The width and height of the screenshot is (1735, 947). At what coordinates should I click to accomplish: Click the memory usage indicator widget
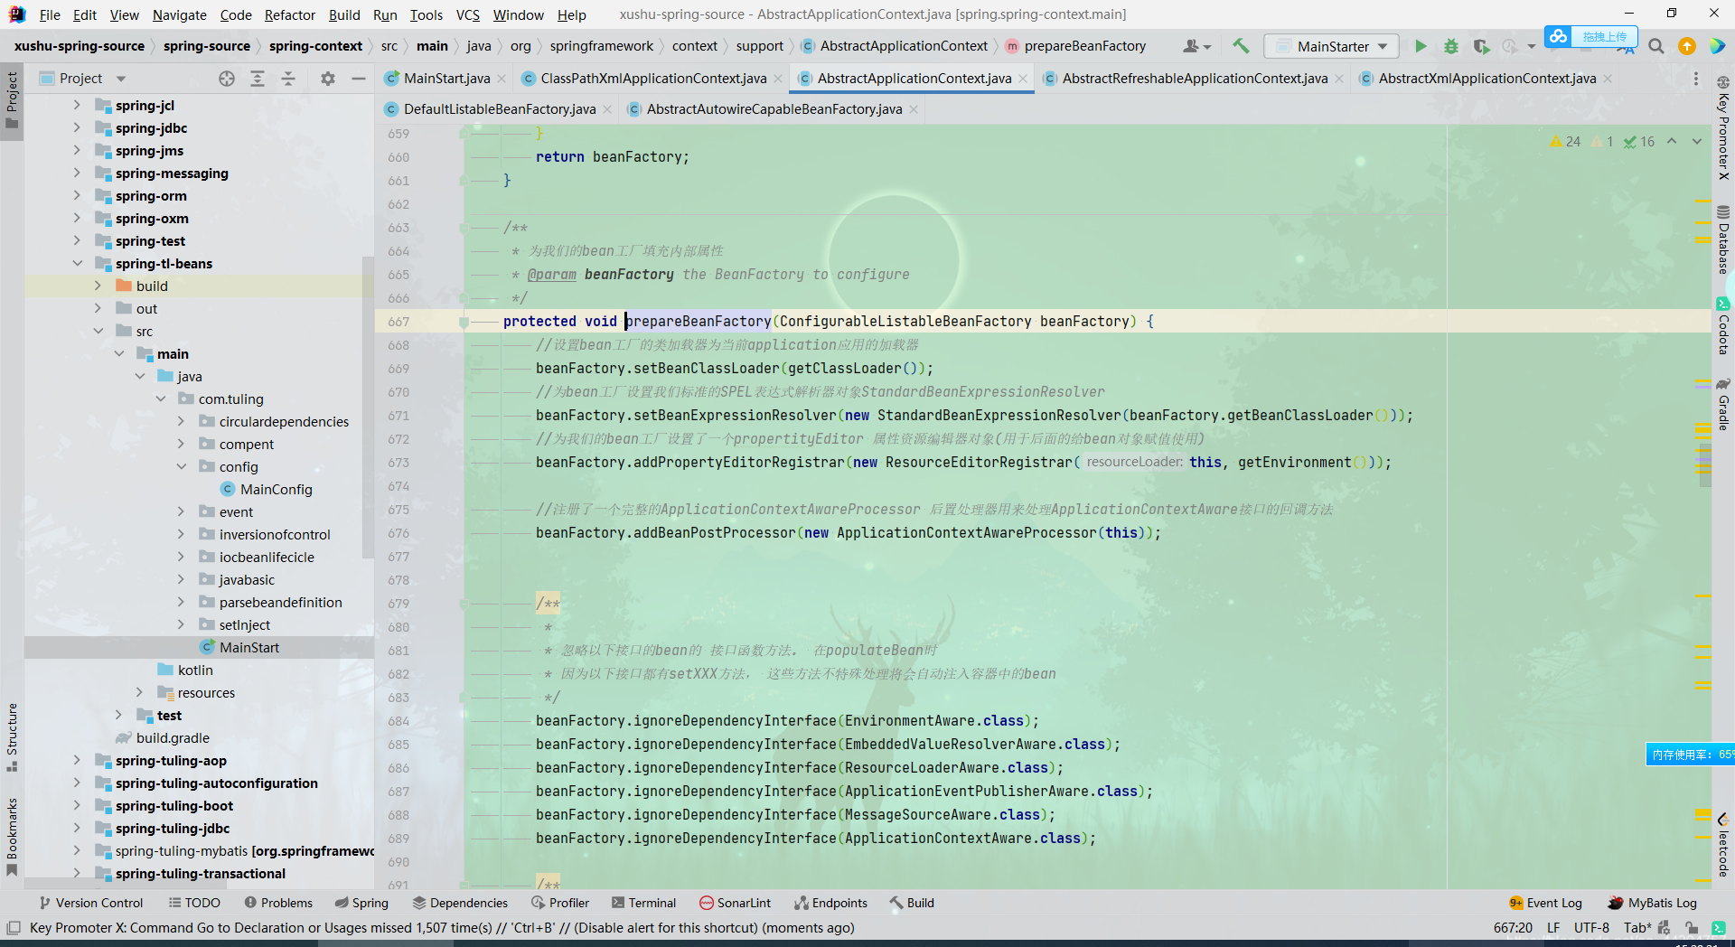pos(1690,755)
